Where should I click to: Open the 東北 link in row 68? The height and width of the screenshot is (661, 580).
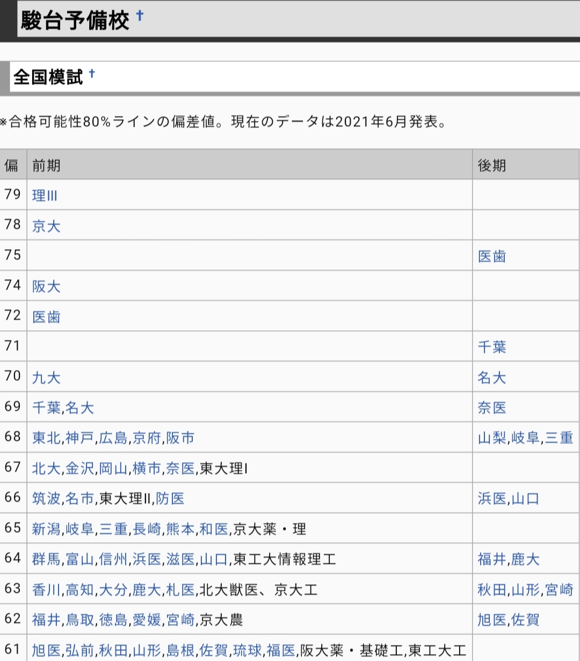coord(46,438)
